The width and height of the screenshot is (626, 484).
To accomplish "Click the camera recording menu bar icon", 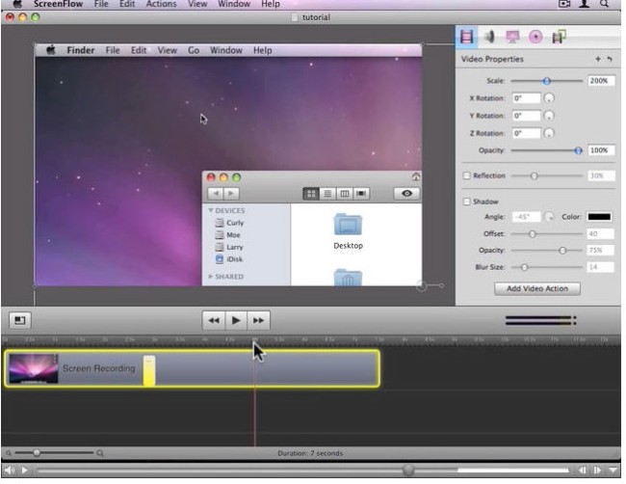I will tap(563, 4).
